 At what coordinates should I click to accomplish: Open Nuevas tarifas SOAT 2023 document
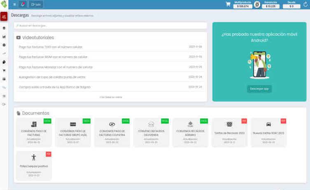coord(268,132)
